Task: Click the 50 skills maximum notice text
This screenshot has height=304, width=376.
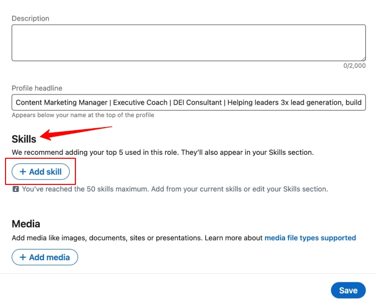Action: click(x=174, y=189)
